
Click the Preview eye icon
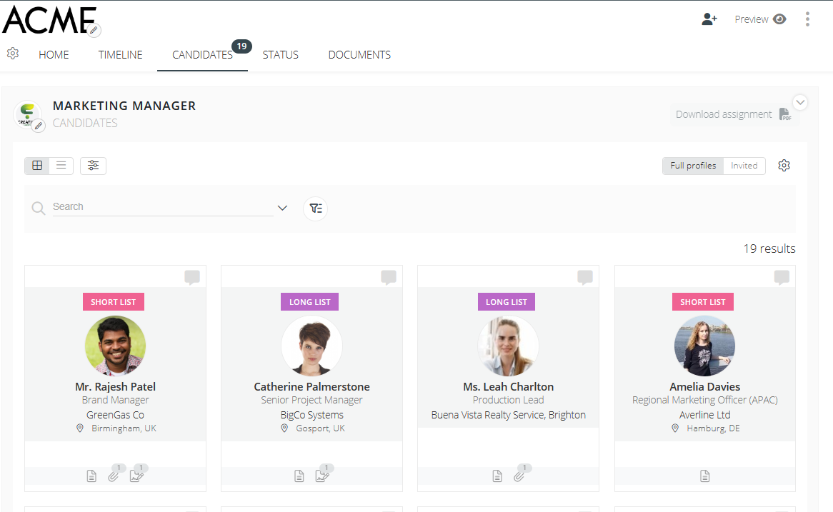[779, 19]
